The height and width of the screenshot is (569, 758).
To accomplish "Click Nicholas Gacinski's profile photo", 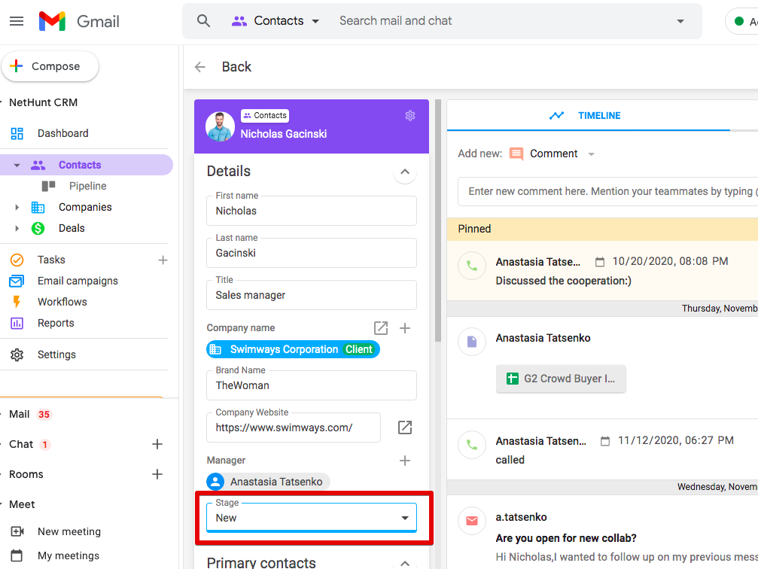I will point(221,126).
